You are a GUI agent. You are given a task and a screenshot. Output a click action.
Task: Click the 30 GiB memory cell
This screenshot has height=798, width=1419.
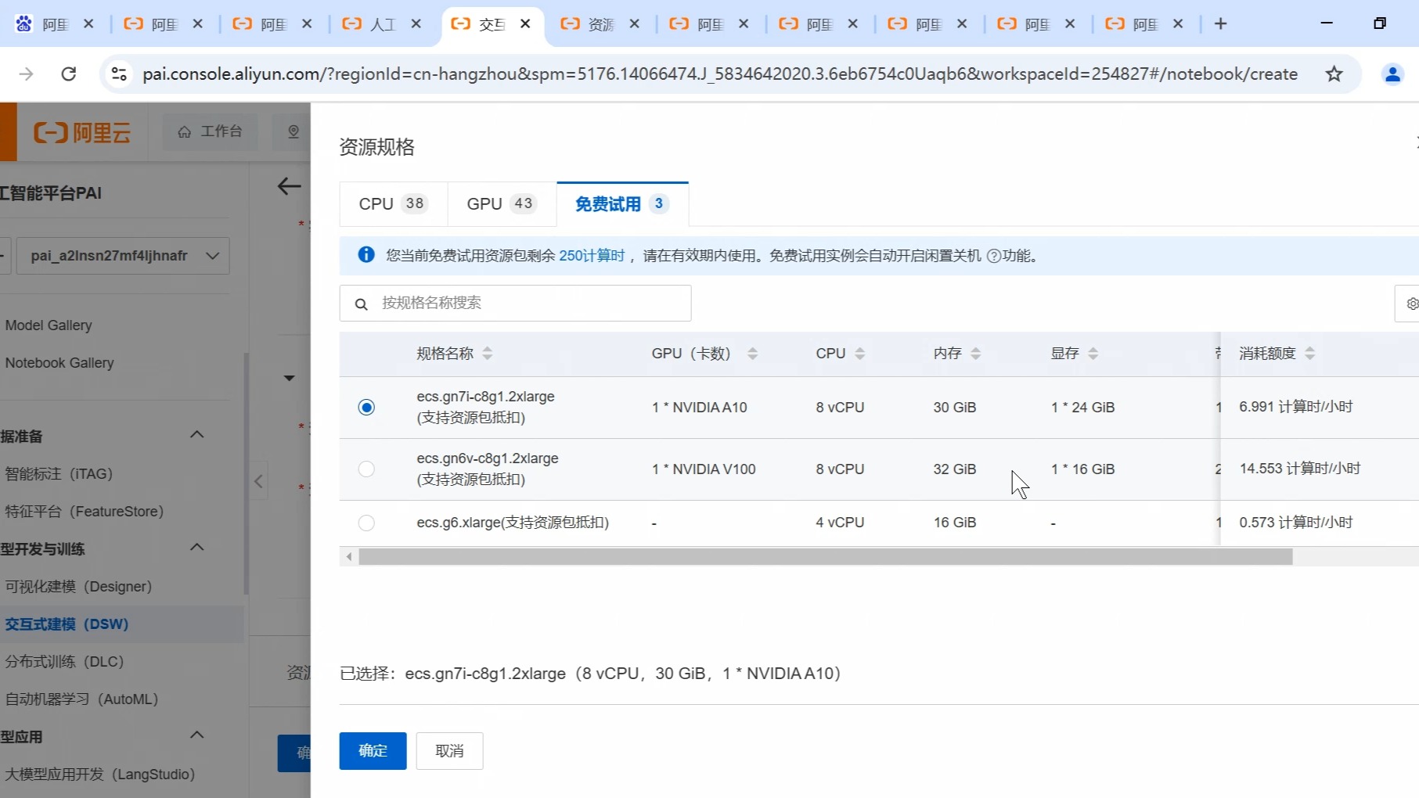pos(954,408)
